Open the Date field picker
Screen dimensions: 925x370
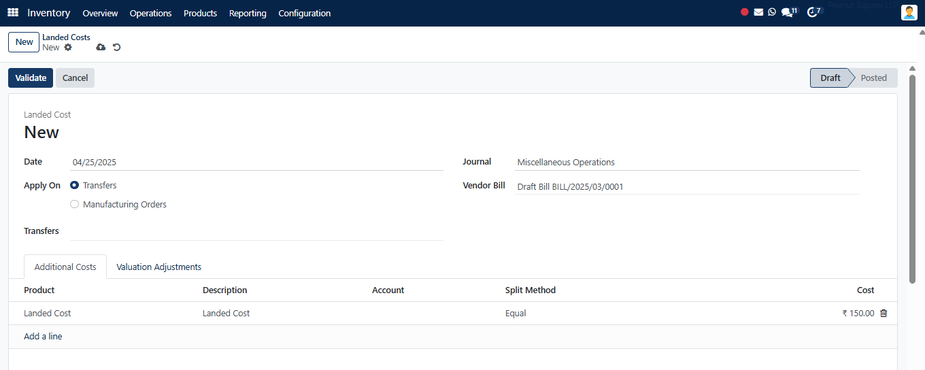[256, 163]
